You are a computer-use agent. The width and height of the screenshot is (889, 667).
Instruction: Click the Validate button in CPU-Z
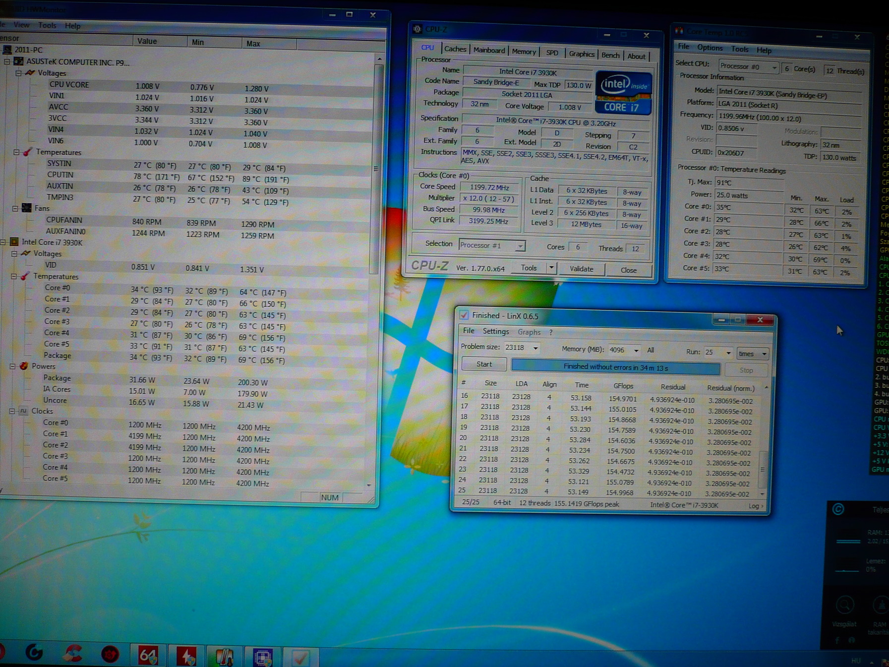pyautogui.click(x=581, y=269)
